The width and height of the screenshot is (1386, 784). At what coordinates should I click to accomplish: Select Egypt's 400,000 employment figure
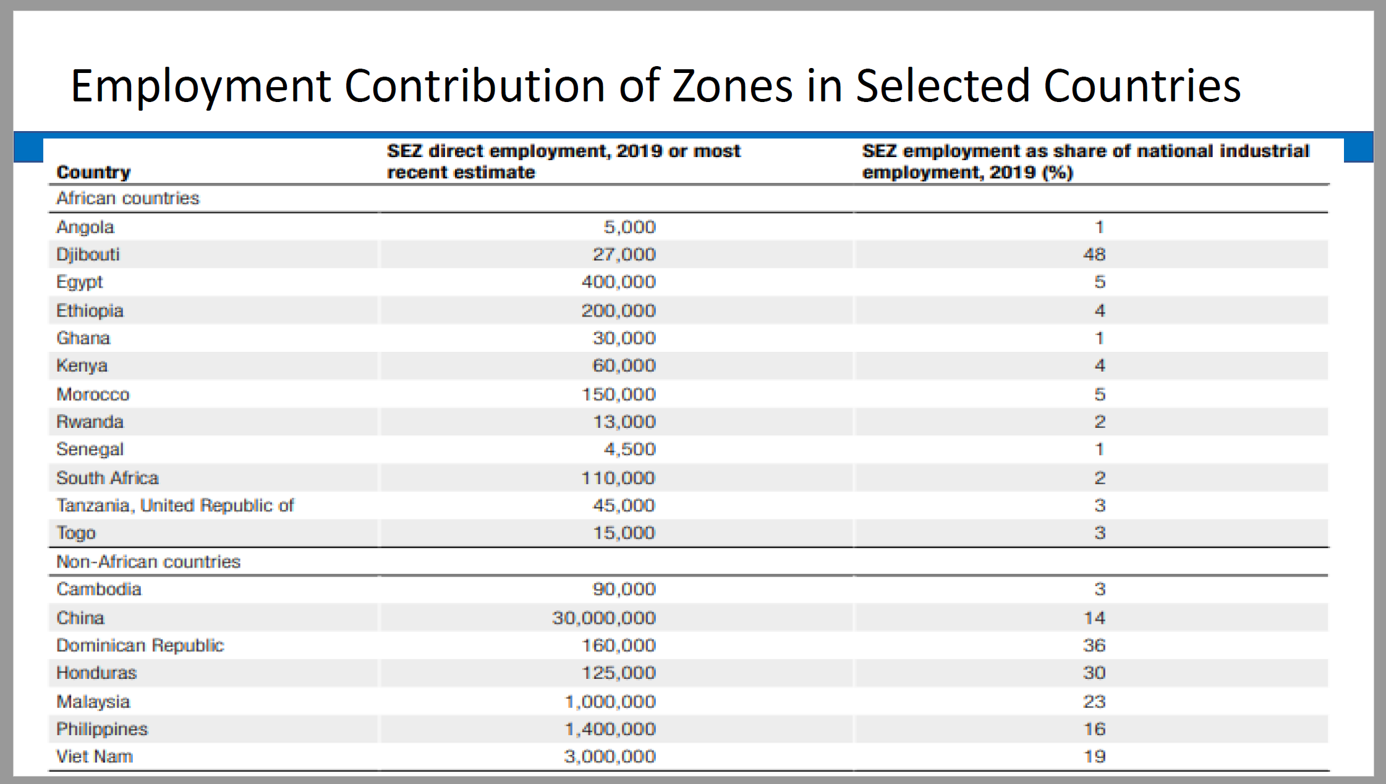coord(618,282)
